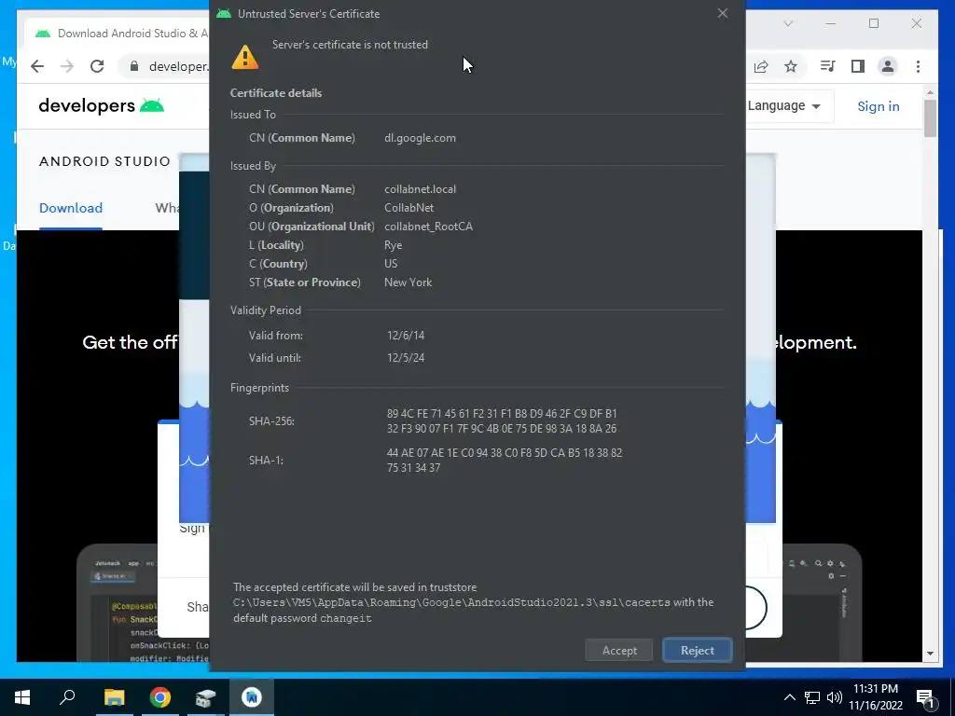Image resolution: width=955 pixels, height=716 pixels.
Task: Click the SHA-256 fingerprint value
Action: point(502,420)
